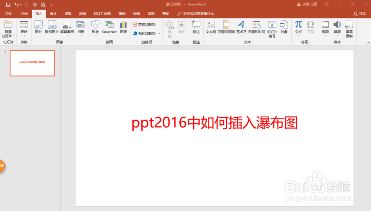Viewport: 371px width, 211px height.
Task: Insert an object with 对象
Action: click(x=284, y=27)
